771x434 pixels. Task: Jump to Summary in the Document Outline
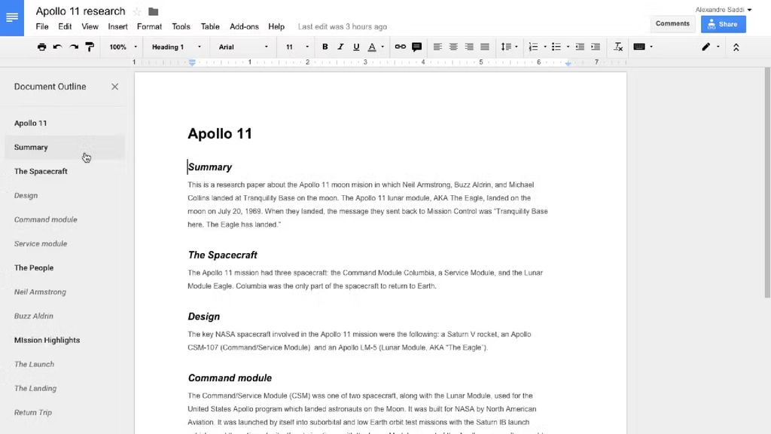click(31, 147)
